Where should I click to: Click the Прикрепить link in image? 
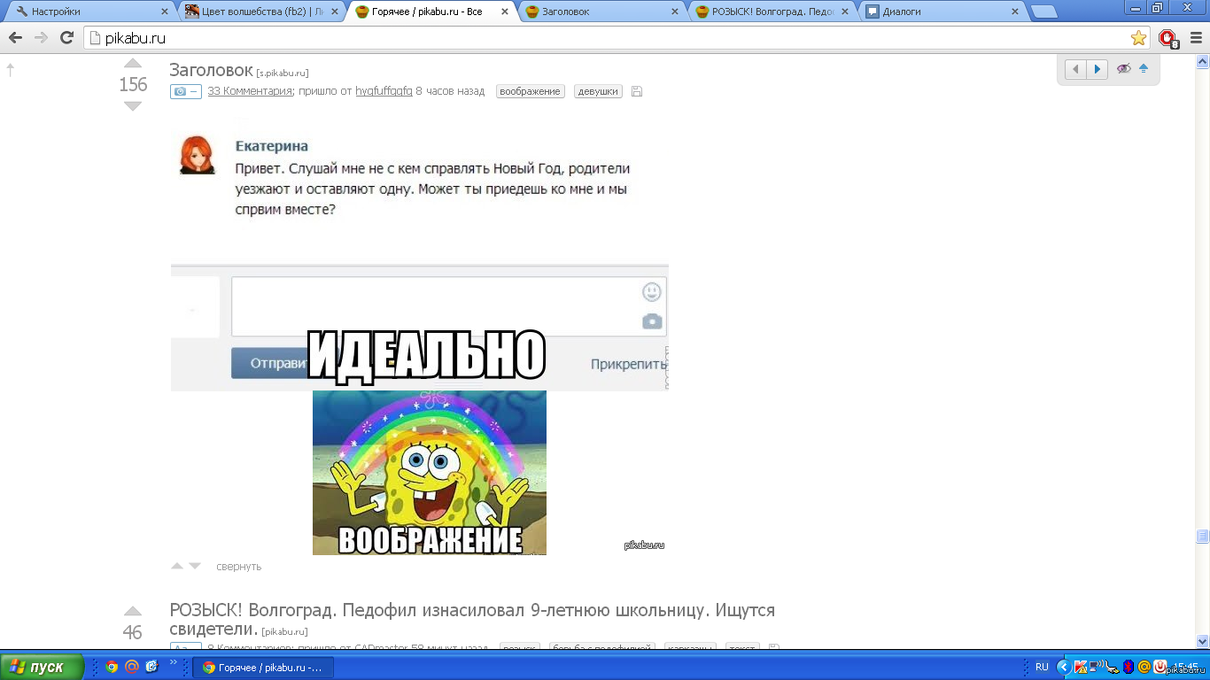point(628,364)
